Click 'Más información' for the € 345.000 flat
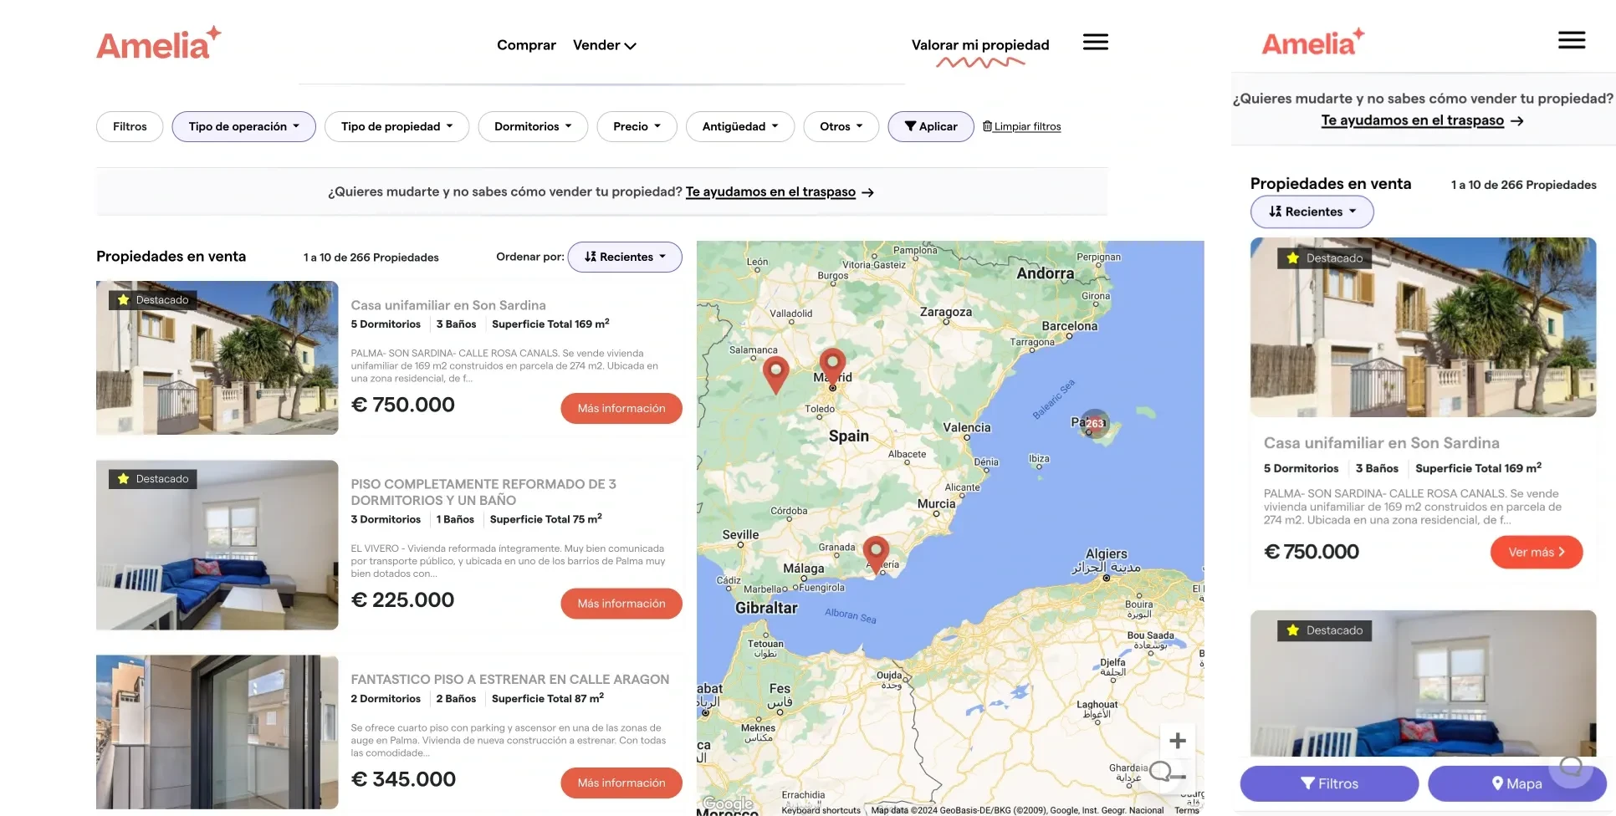This screenshot has height=816, width=1616. pyautogui.click(x=621, y=783)
